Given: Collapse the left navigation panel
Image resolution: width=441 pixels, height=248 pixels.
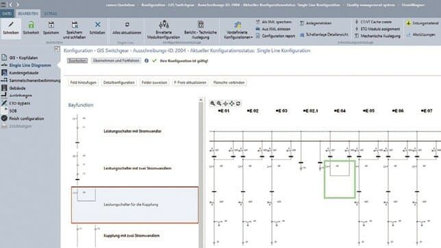Looking at the screenshot, I should (57, 49).
